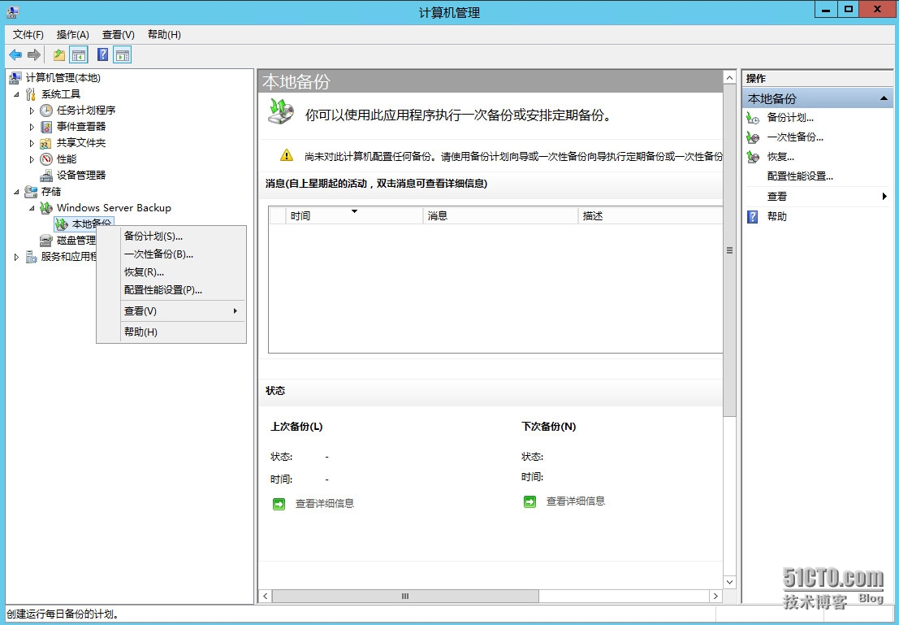Click the Back arrow toolbar icon

[x=15, y=55]
